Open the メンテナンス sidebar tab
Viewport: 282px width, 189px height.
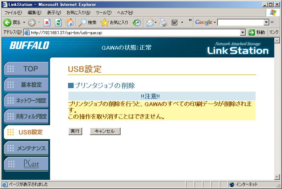[x=26, y=148]
